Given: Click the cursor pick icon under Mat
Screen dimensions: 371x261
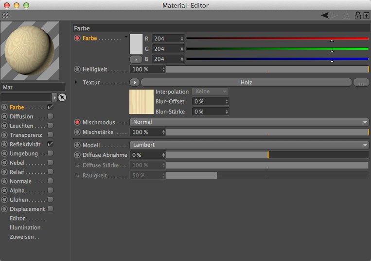Looking at the screenshot, I should pyautogui.click(x=62, y=97).
